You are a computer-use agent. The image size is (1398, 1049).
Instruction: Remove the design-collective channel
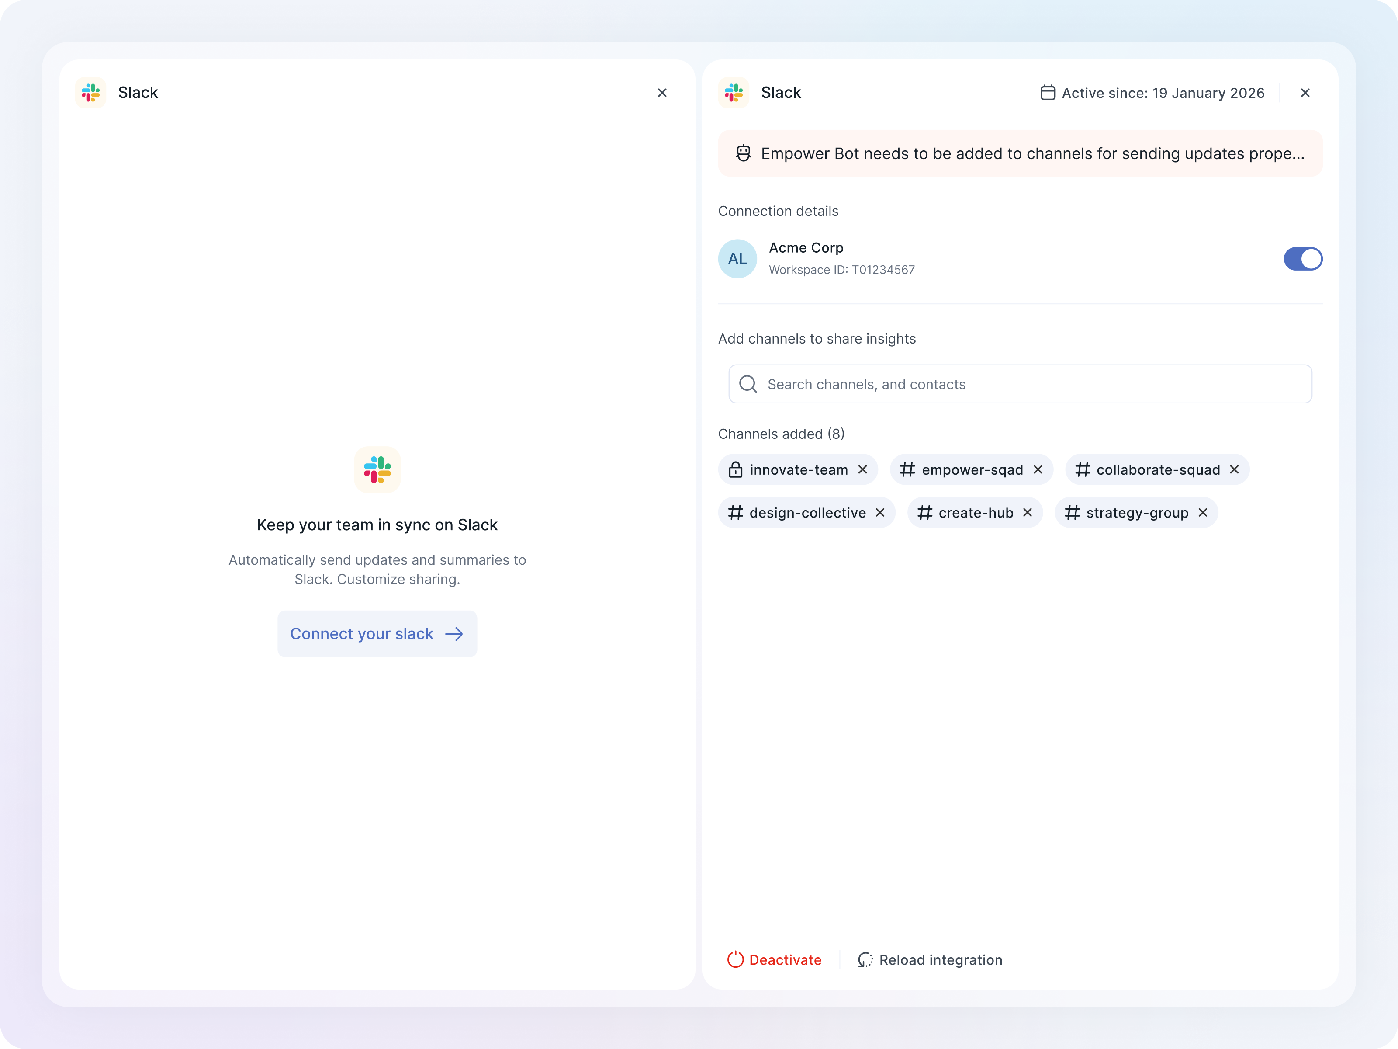tap(880, 513)
